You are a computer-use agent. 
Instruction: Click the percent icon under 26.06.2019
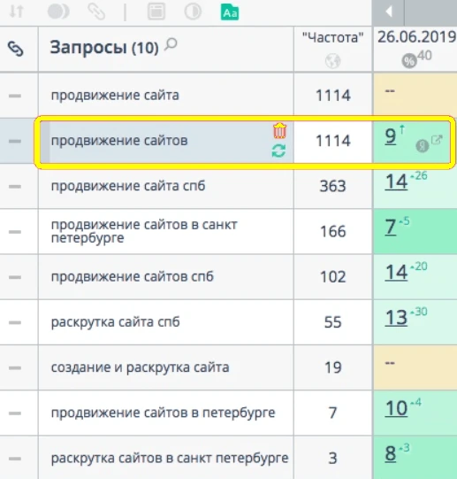[x=409, y=61]
